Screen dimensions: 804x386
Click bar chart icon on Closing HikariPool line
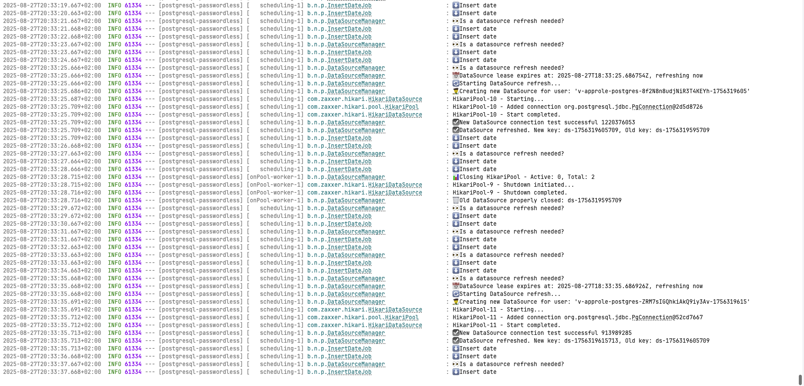tap(456, 177)
